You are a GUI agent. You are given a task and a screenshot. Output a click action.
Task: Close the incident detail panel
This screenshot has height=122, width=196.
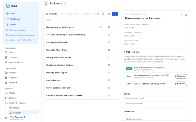(x=186, y=15)
